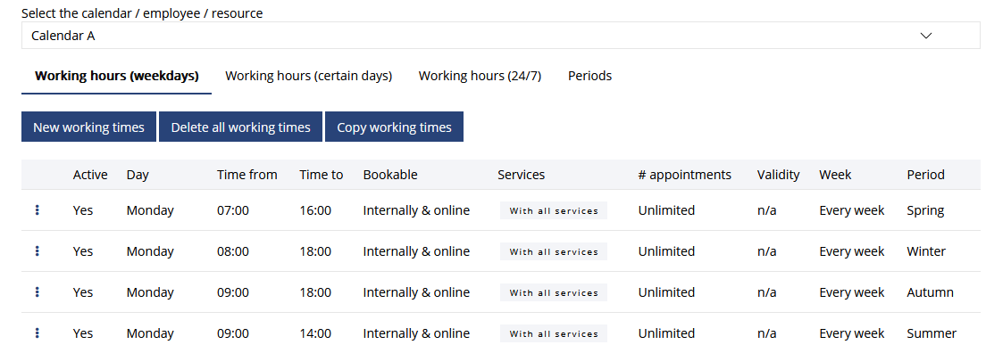The image size is (986, 353).
Task: Open the calendar selection combo box
Action: (x=500, y=36)
